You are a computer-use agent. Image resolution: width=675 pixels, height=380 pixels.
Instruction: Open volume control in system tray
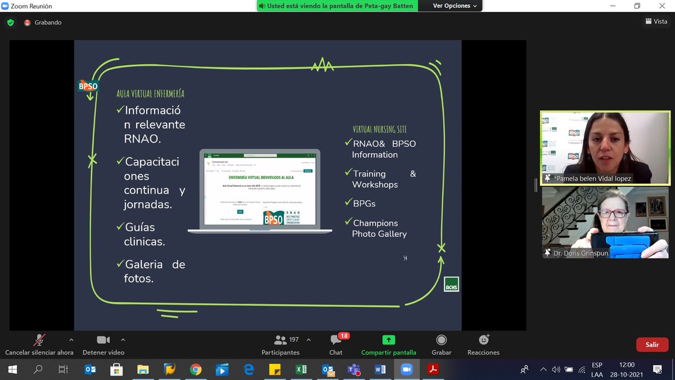(556, 369)
